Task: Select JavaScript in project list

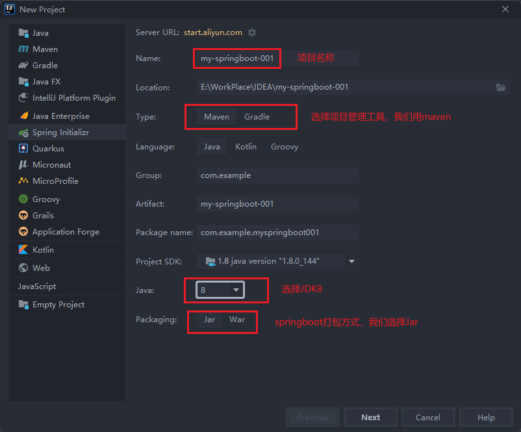Action: [x=37, y=286]
